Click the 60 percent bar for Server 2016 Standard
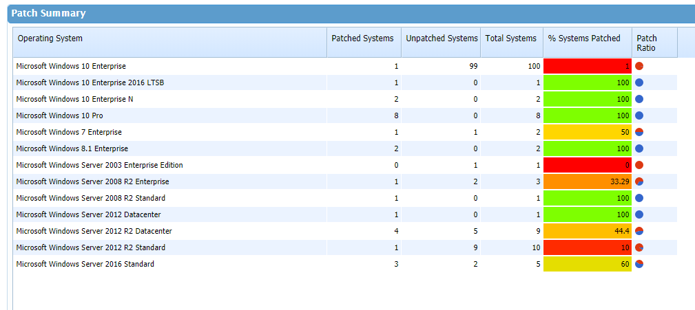Screen dimensions: 695x310 point(588,264)
